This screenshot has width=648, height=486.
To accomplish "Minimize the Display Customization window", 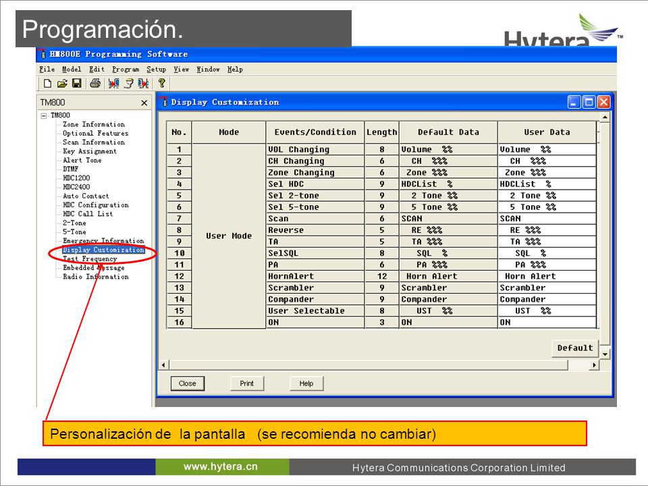I will (574, 102).
